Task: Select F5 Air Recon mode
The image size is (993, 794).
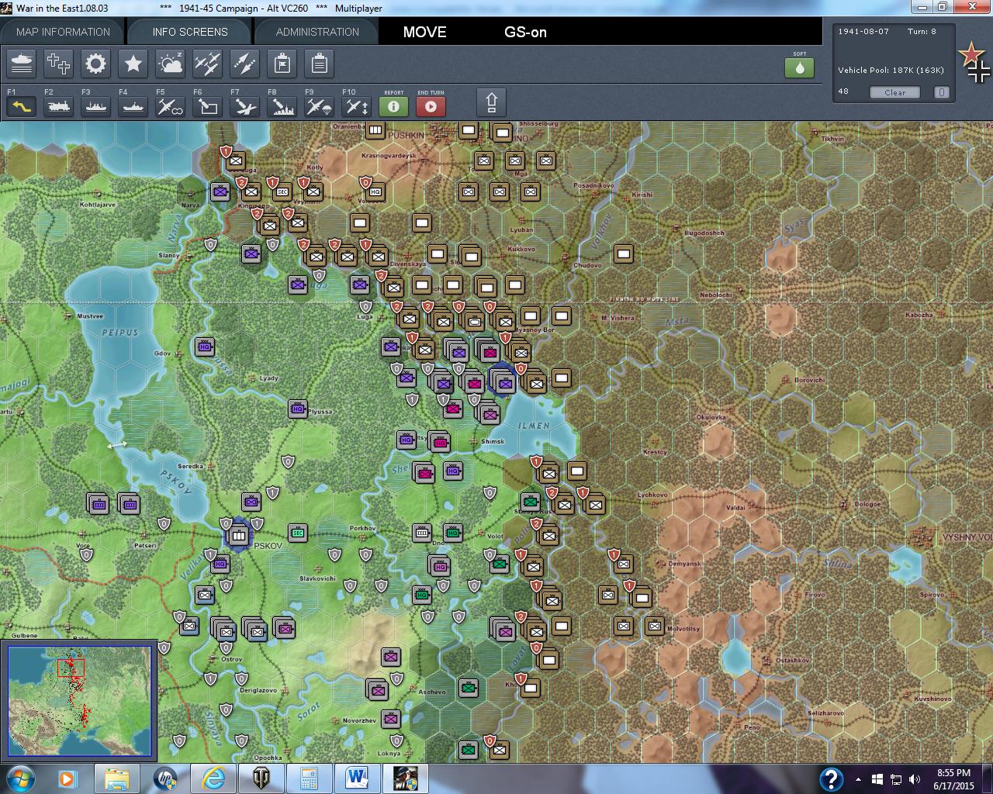Action: [170, 105]
